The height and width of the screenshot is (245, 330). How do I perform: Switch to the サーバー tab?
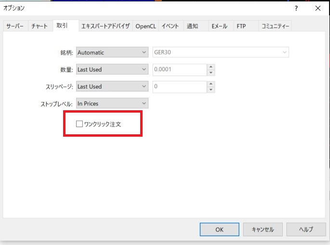[x=14, y=26]
